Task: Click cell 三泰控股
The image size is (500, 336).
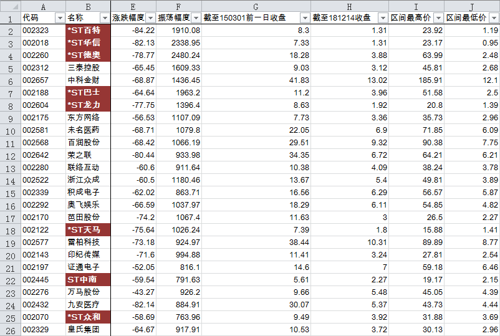Action: click(89, 68)
